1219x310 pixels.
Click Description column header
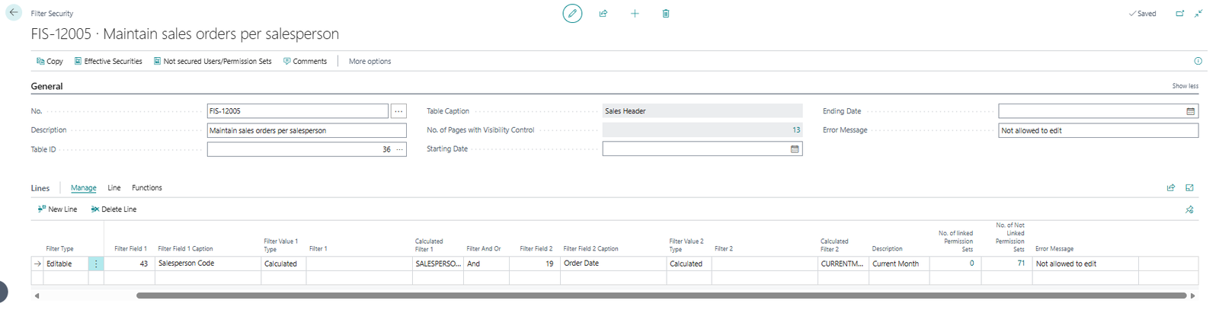[887, 248]
